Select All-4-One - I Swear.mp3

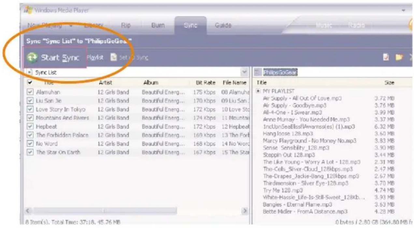pos(292,113)
